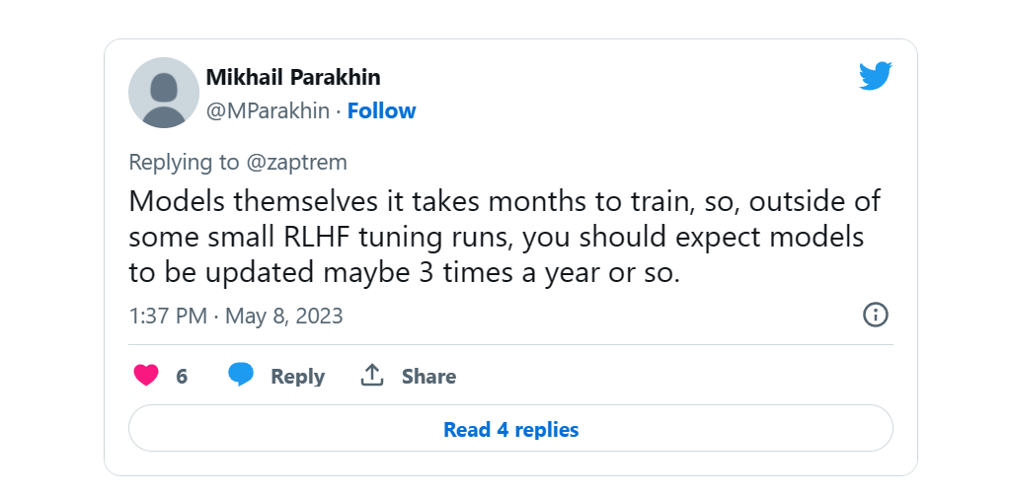Click the @MParakhin handle
The height and width of the screenshot is (496, 1009).
coord(268,110)
